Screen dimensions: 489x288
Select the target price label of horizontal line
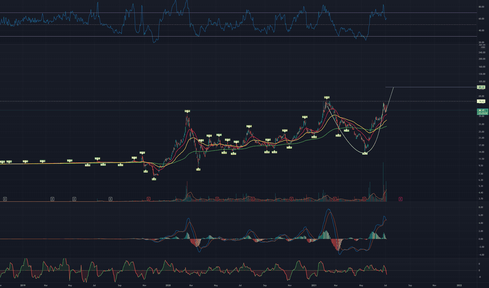pyautogui.click(x=481, y=87)
